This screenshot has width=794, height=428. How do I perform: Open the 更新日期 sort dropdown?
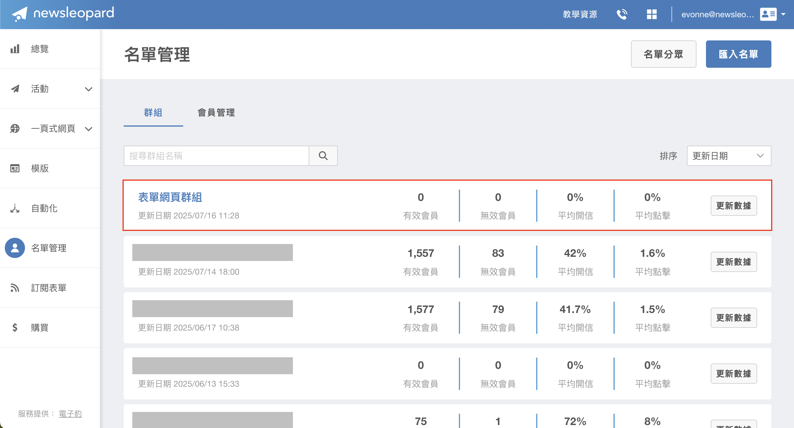point(729,156)
